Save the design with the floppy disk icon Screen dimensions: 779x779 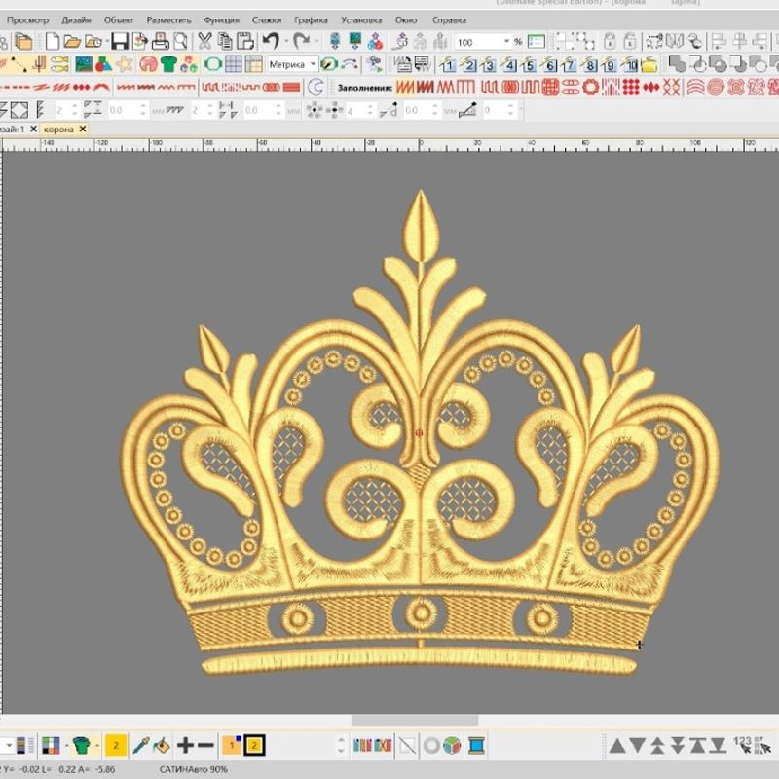point(120,41)
